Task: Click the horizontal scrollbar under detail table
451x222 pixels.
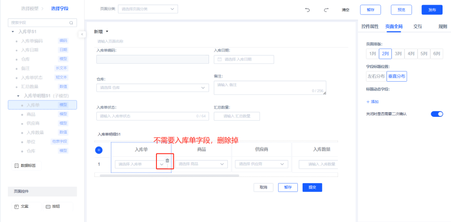Action: click(x=169, y=175)
